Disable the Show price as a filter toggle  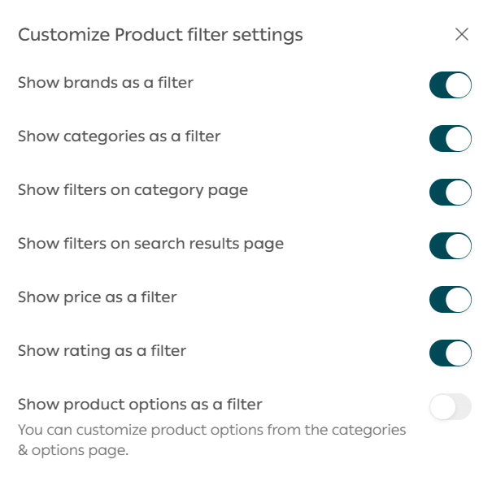[451, 299]
